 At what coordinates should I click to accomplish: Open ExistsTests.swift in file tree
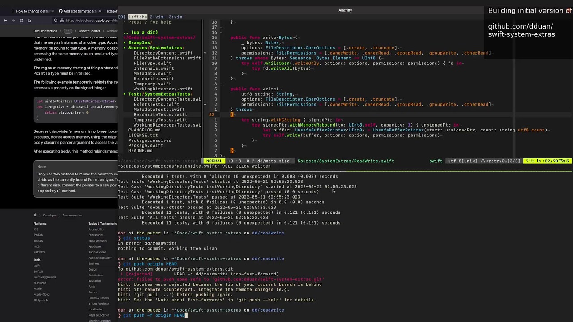pyautogui.click(x=156, y=105)
